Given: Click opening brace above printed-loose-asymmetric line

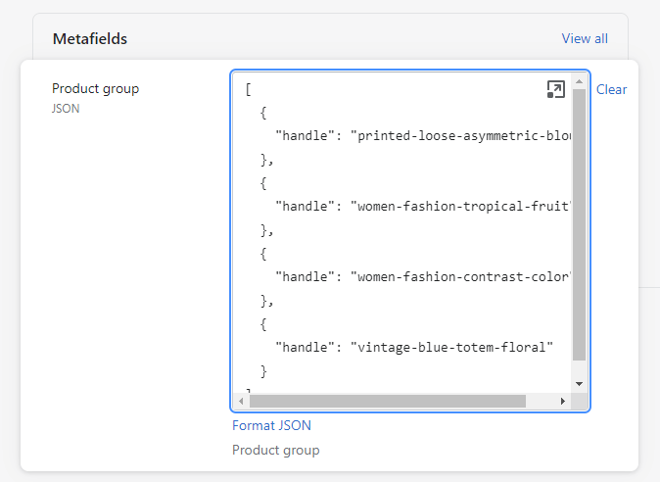Looking at the screenshot, I should coord(263,113).
